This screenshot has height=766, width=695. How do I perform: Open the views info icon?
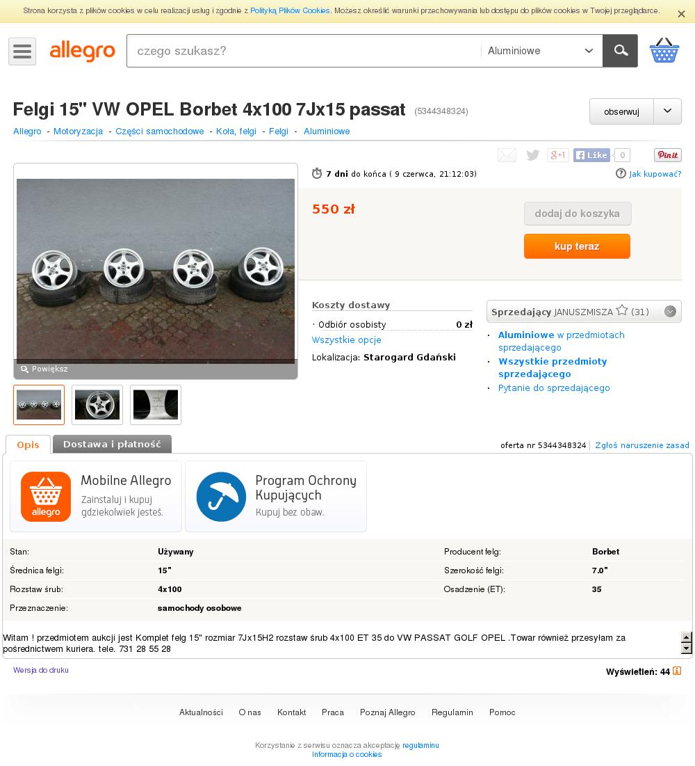[x=677, y=671]
